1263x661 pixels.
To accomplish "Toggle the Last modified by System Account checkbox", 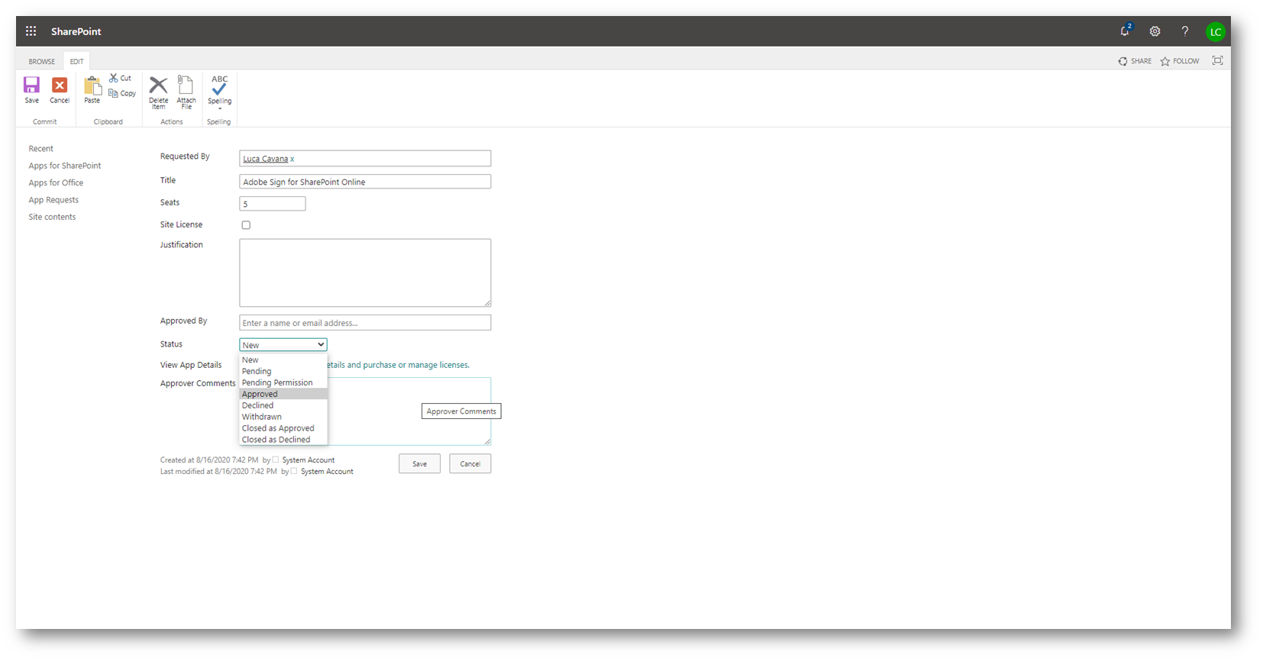I will coord(294,471).
